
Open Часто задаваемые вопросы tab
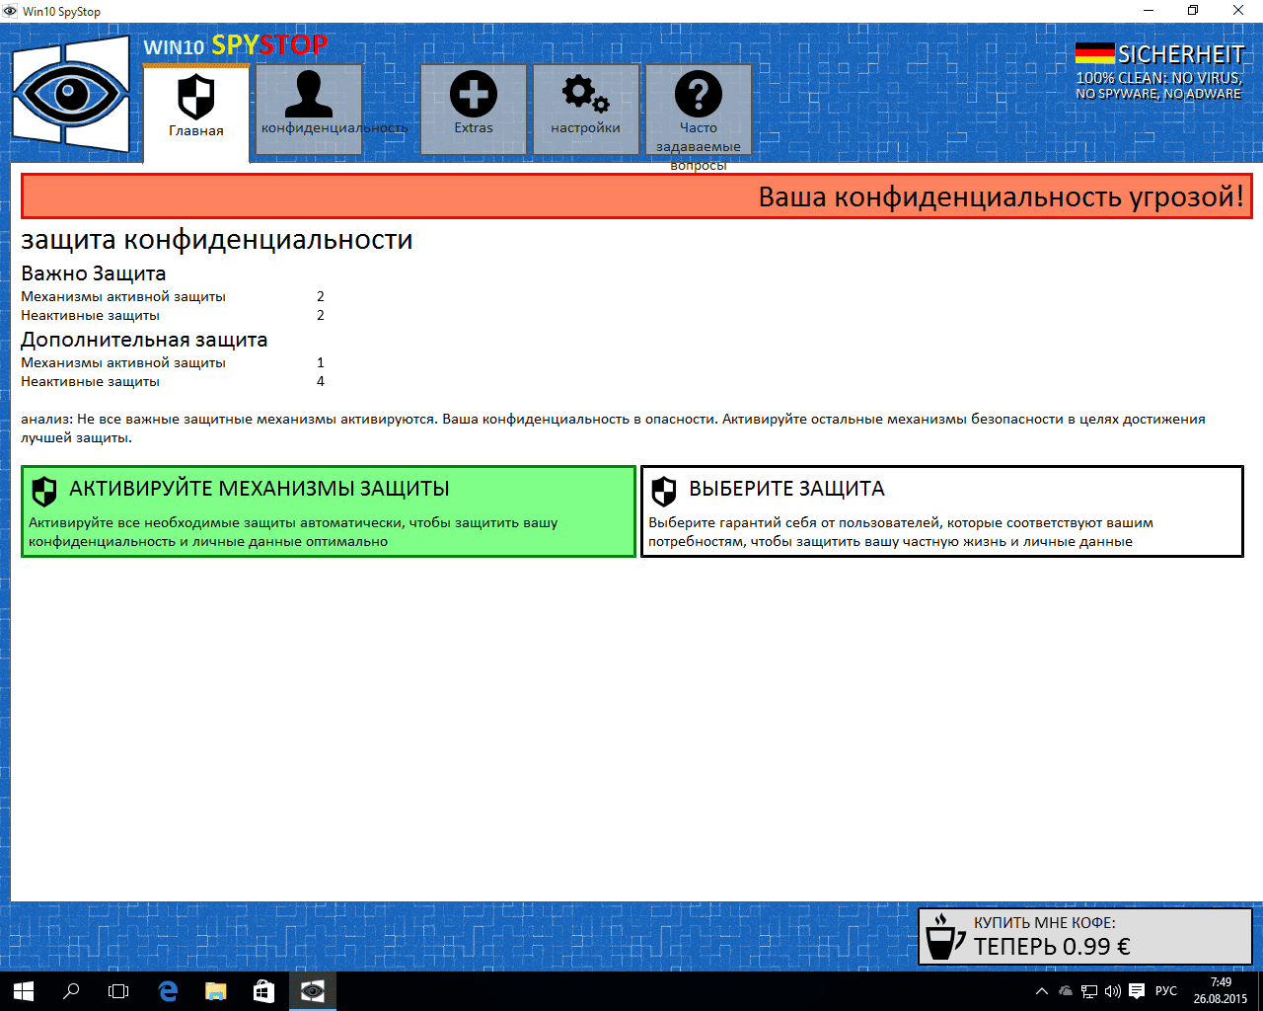click(x=699, y=109)
